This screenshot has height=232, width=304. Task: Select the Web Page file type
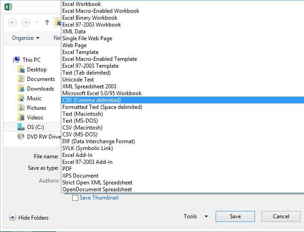pyautogui.click(x=182, y=45)
